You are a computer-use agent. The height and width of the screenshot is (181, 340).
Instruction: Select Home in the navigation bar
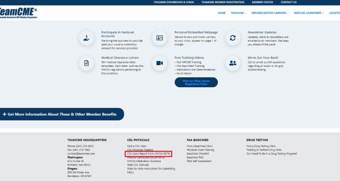[222, 13]
